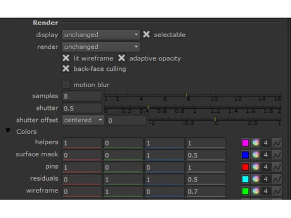Click the samples label
The image size is (291, 218).
click(45, 96)
